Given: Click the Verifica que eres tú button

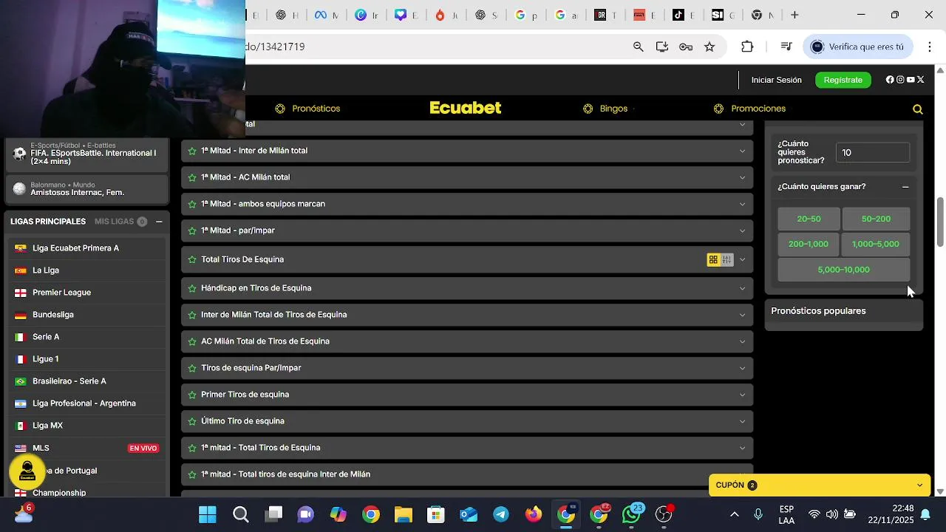Looking at the screenshot, I should point(858,47).
